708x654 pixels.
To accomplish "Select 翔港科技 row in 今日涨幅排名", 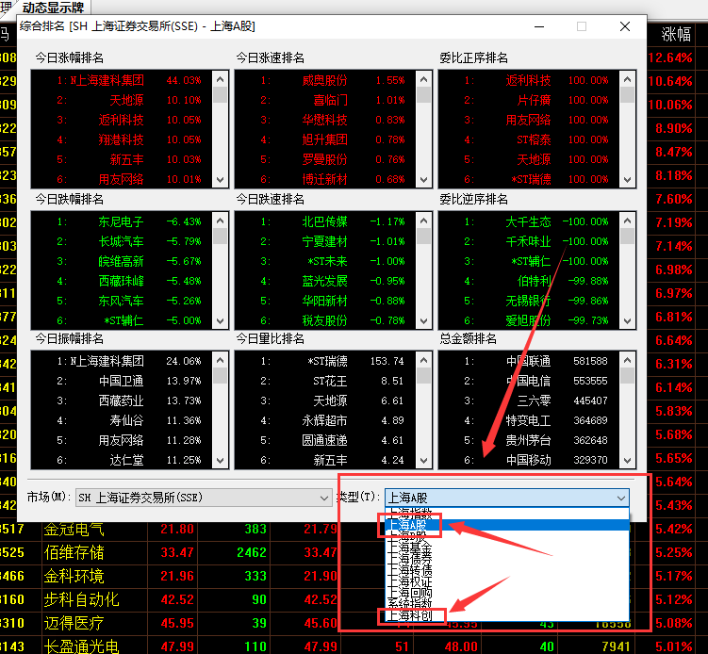I will 122,139.
